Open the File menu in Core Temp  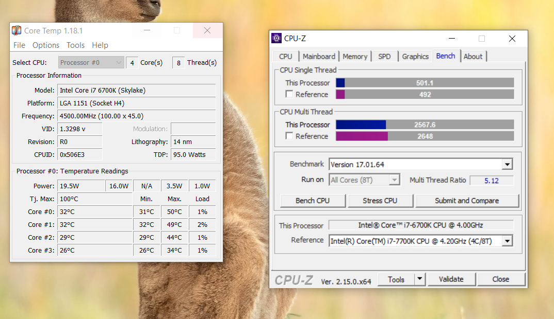(19, 45)
